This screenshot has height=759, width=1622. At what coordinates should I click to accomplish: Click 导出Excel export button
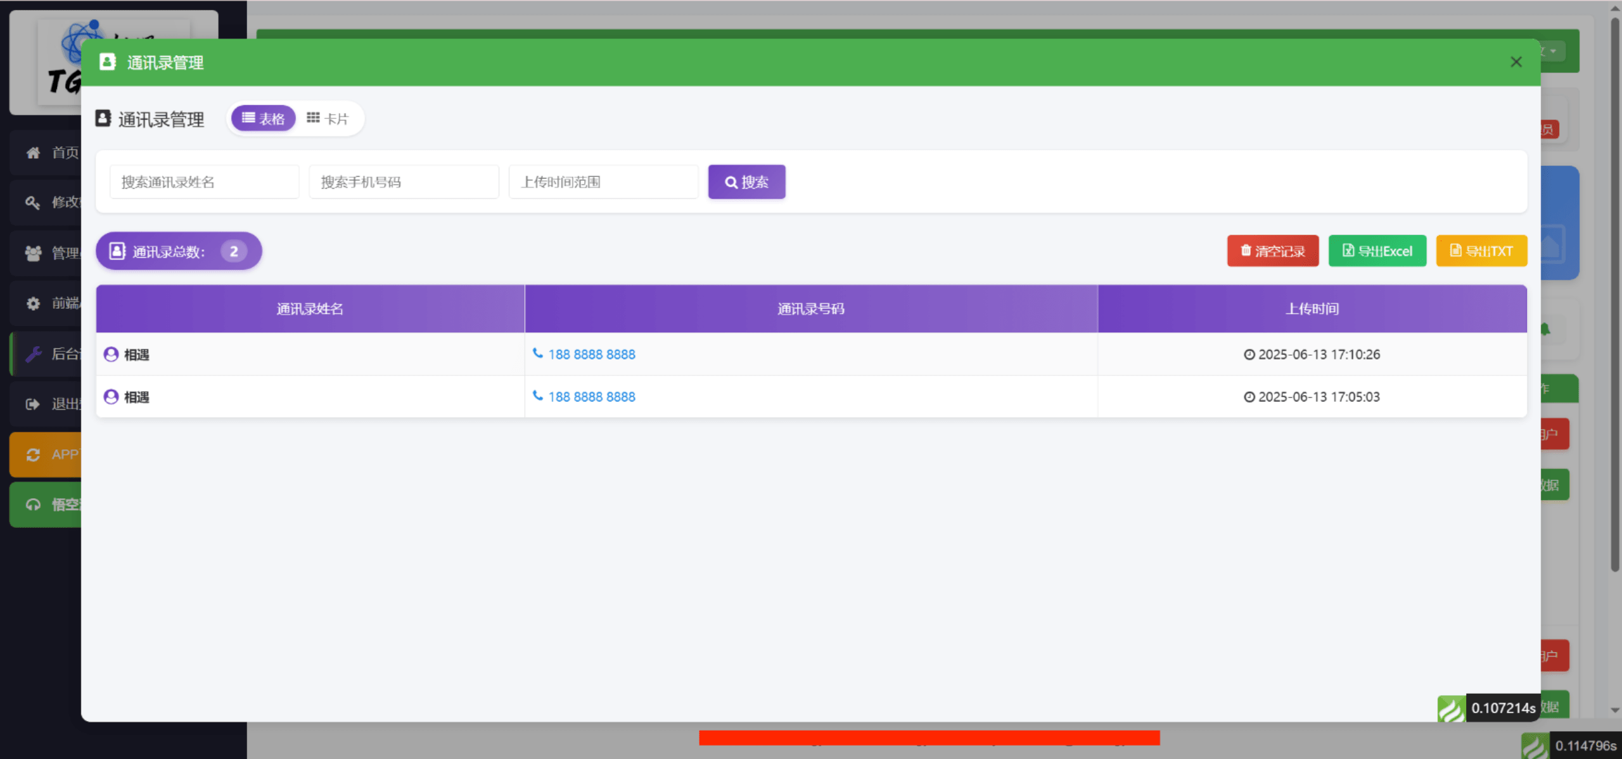pyautogui.click(x=1377, y=251)
